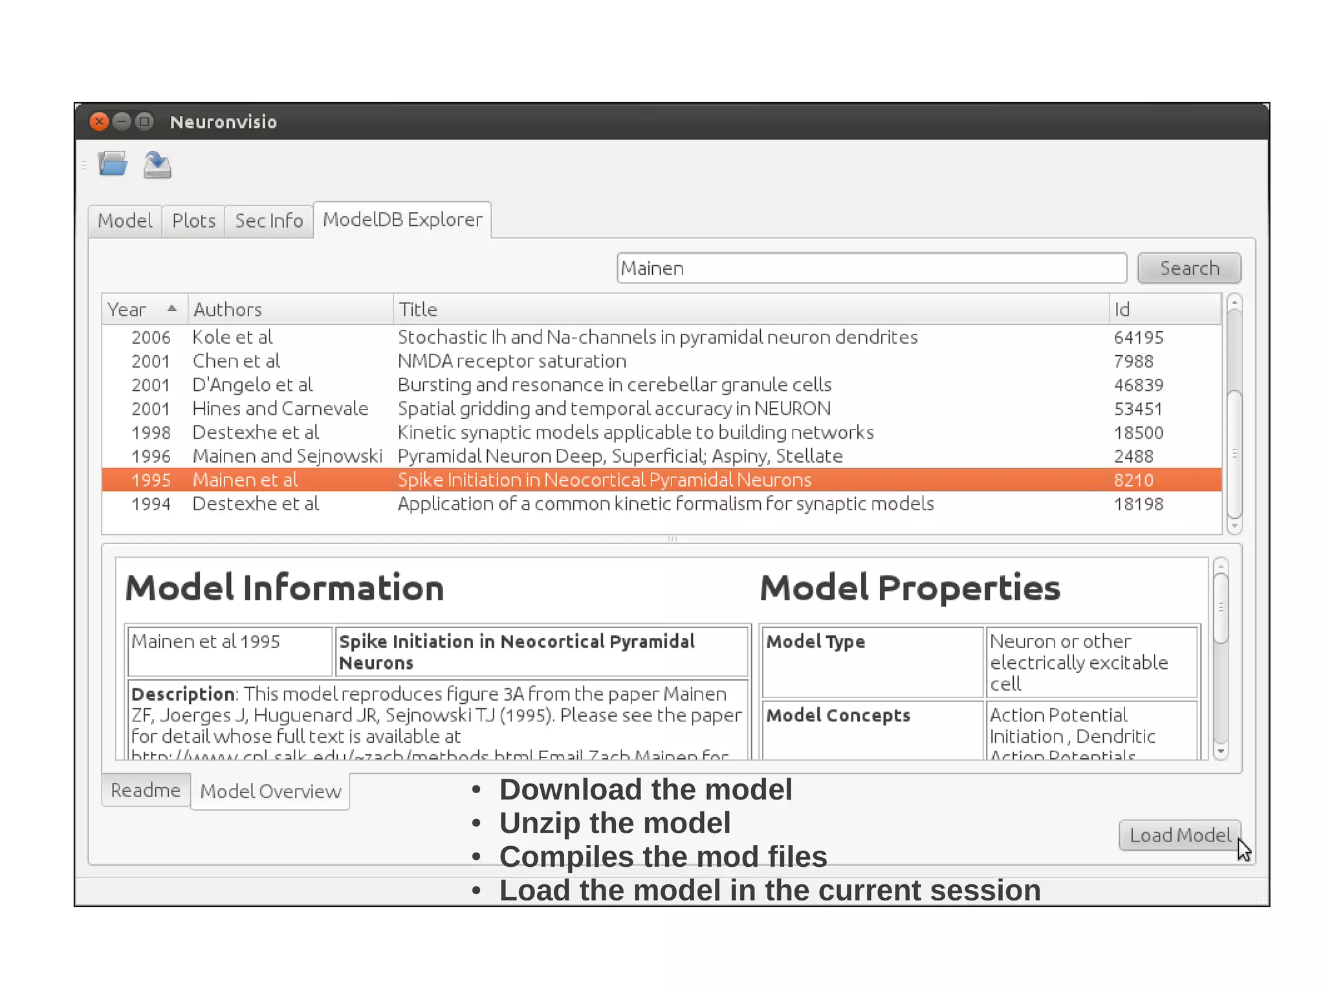Select row 'Kinetic synaptic models applicable to building networks'
Viewport: 1325px width, 993px height.
coord(662,432)
